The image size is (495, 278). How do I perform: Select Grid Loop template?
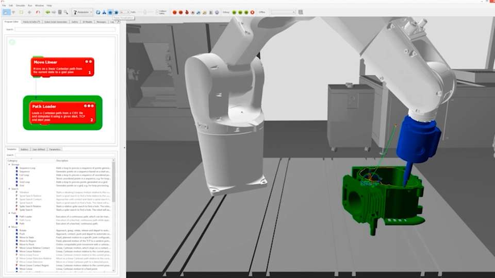tap(25, 182)
